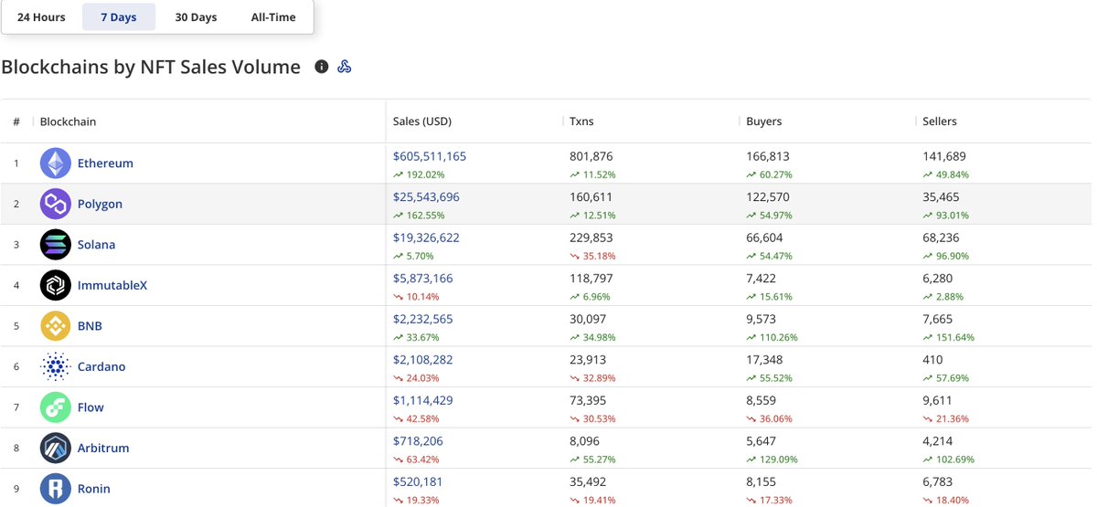This screenshot has width=1097, height=507.
Task: Open the ImmutableX blockchain link
Action: click(112, 285)
